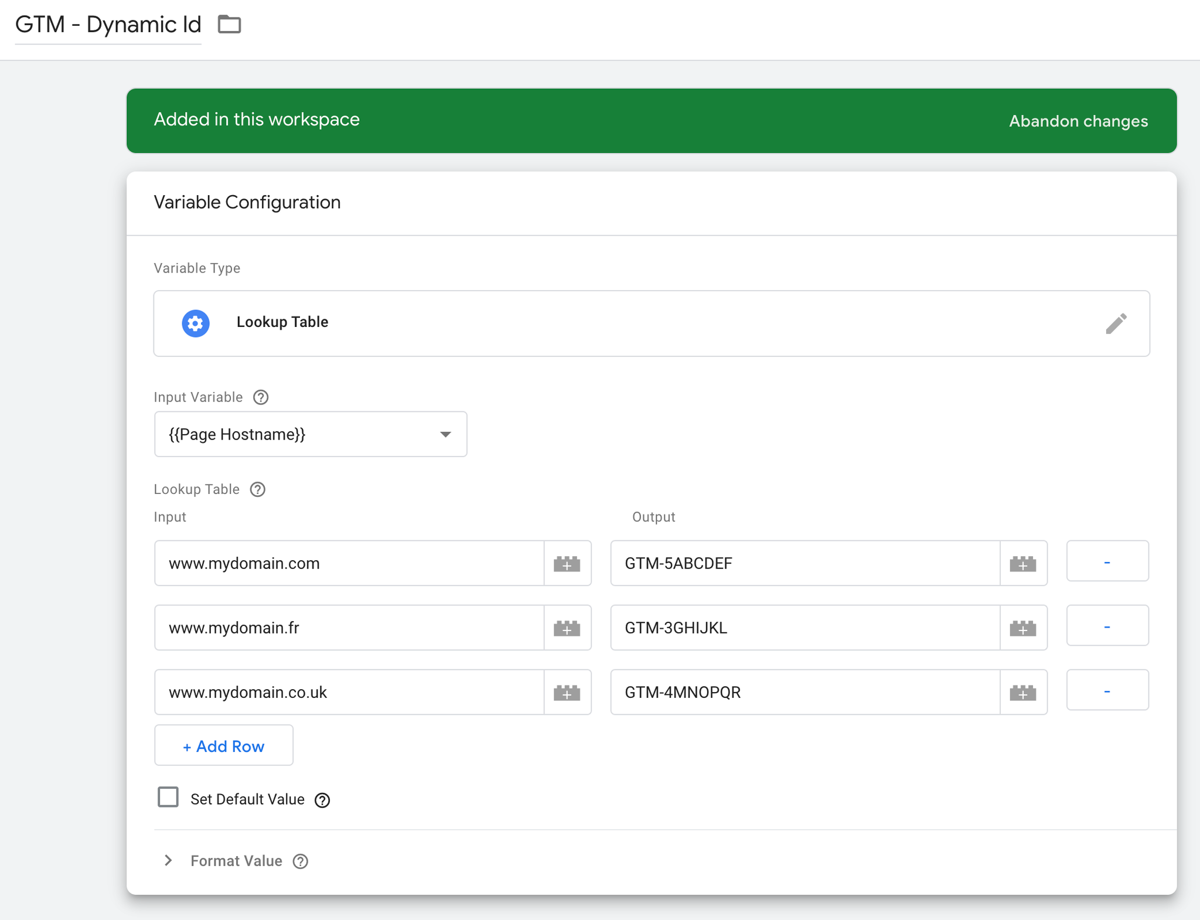1200x920 pixels.
Task: Expand the Format Value section
Action: click(x=168, y=860)
